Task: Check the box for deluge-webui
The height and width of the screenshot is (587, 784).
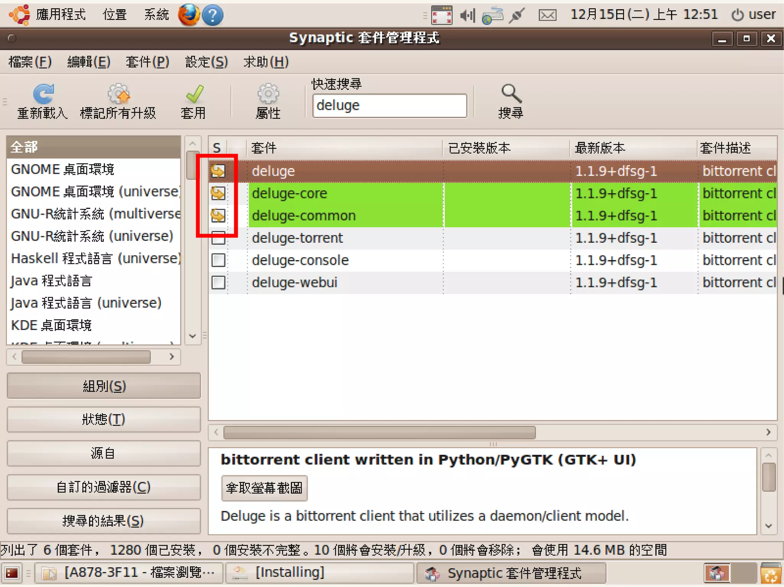Action: tap(218, 283)
